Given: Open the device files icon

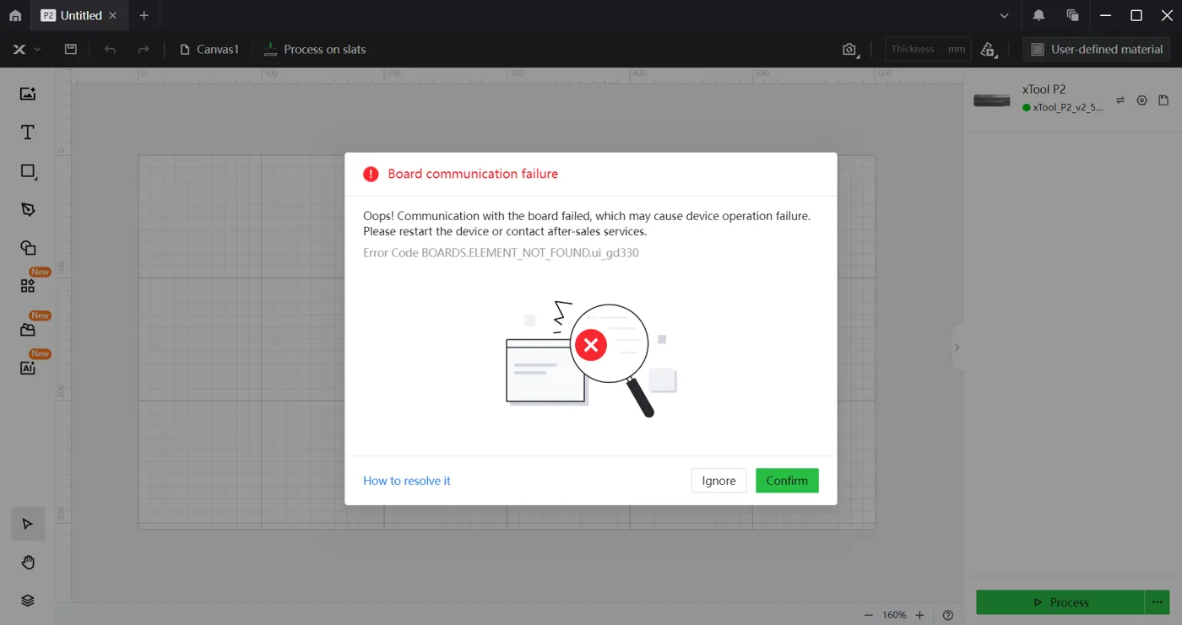Looking at the screenshot, I should pos(1163,100).
